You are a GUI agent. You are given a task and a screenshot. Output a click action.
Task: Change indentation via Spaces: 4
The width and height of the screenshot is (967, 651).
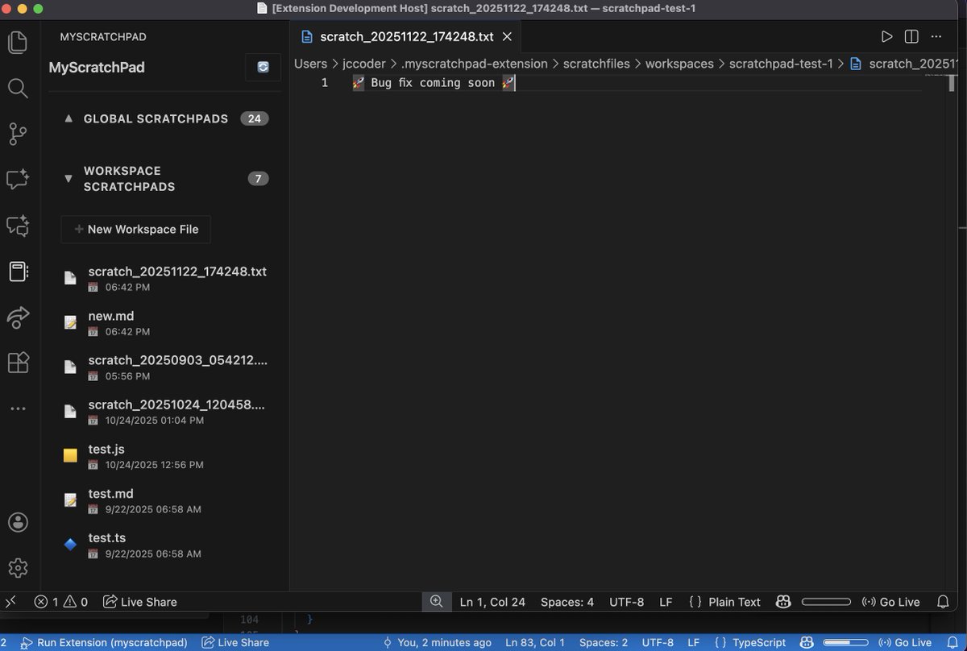tap(567, 602)
